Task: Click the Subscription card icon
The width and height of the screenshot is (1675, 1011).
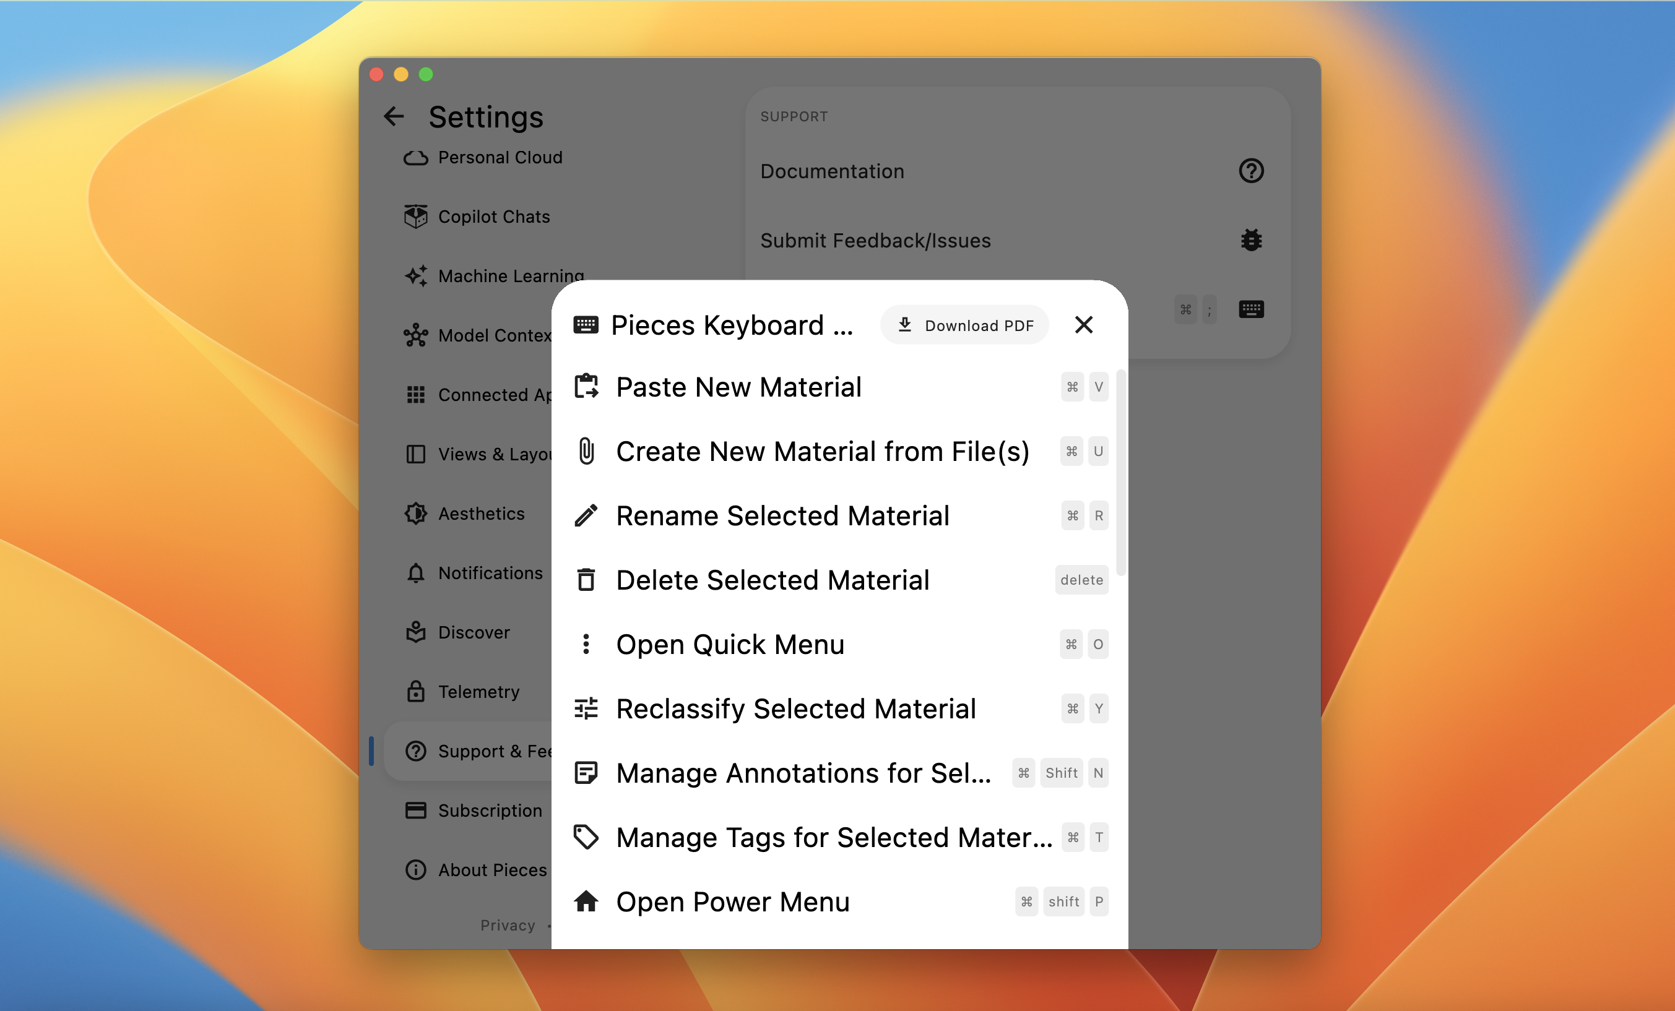Action: (415, 811)
